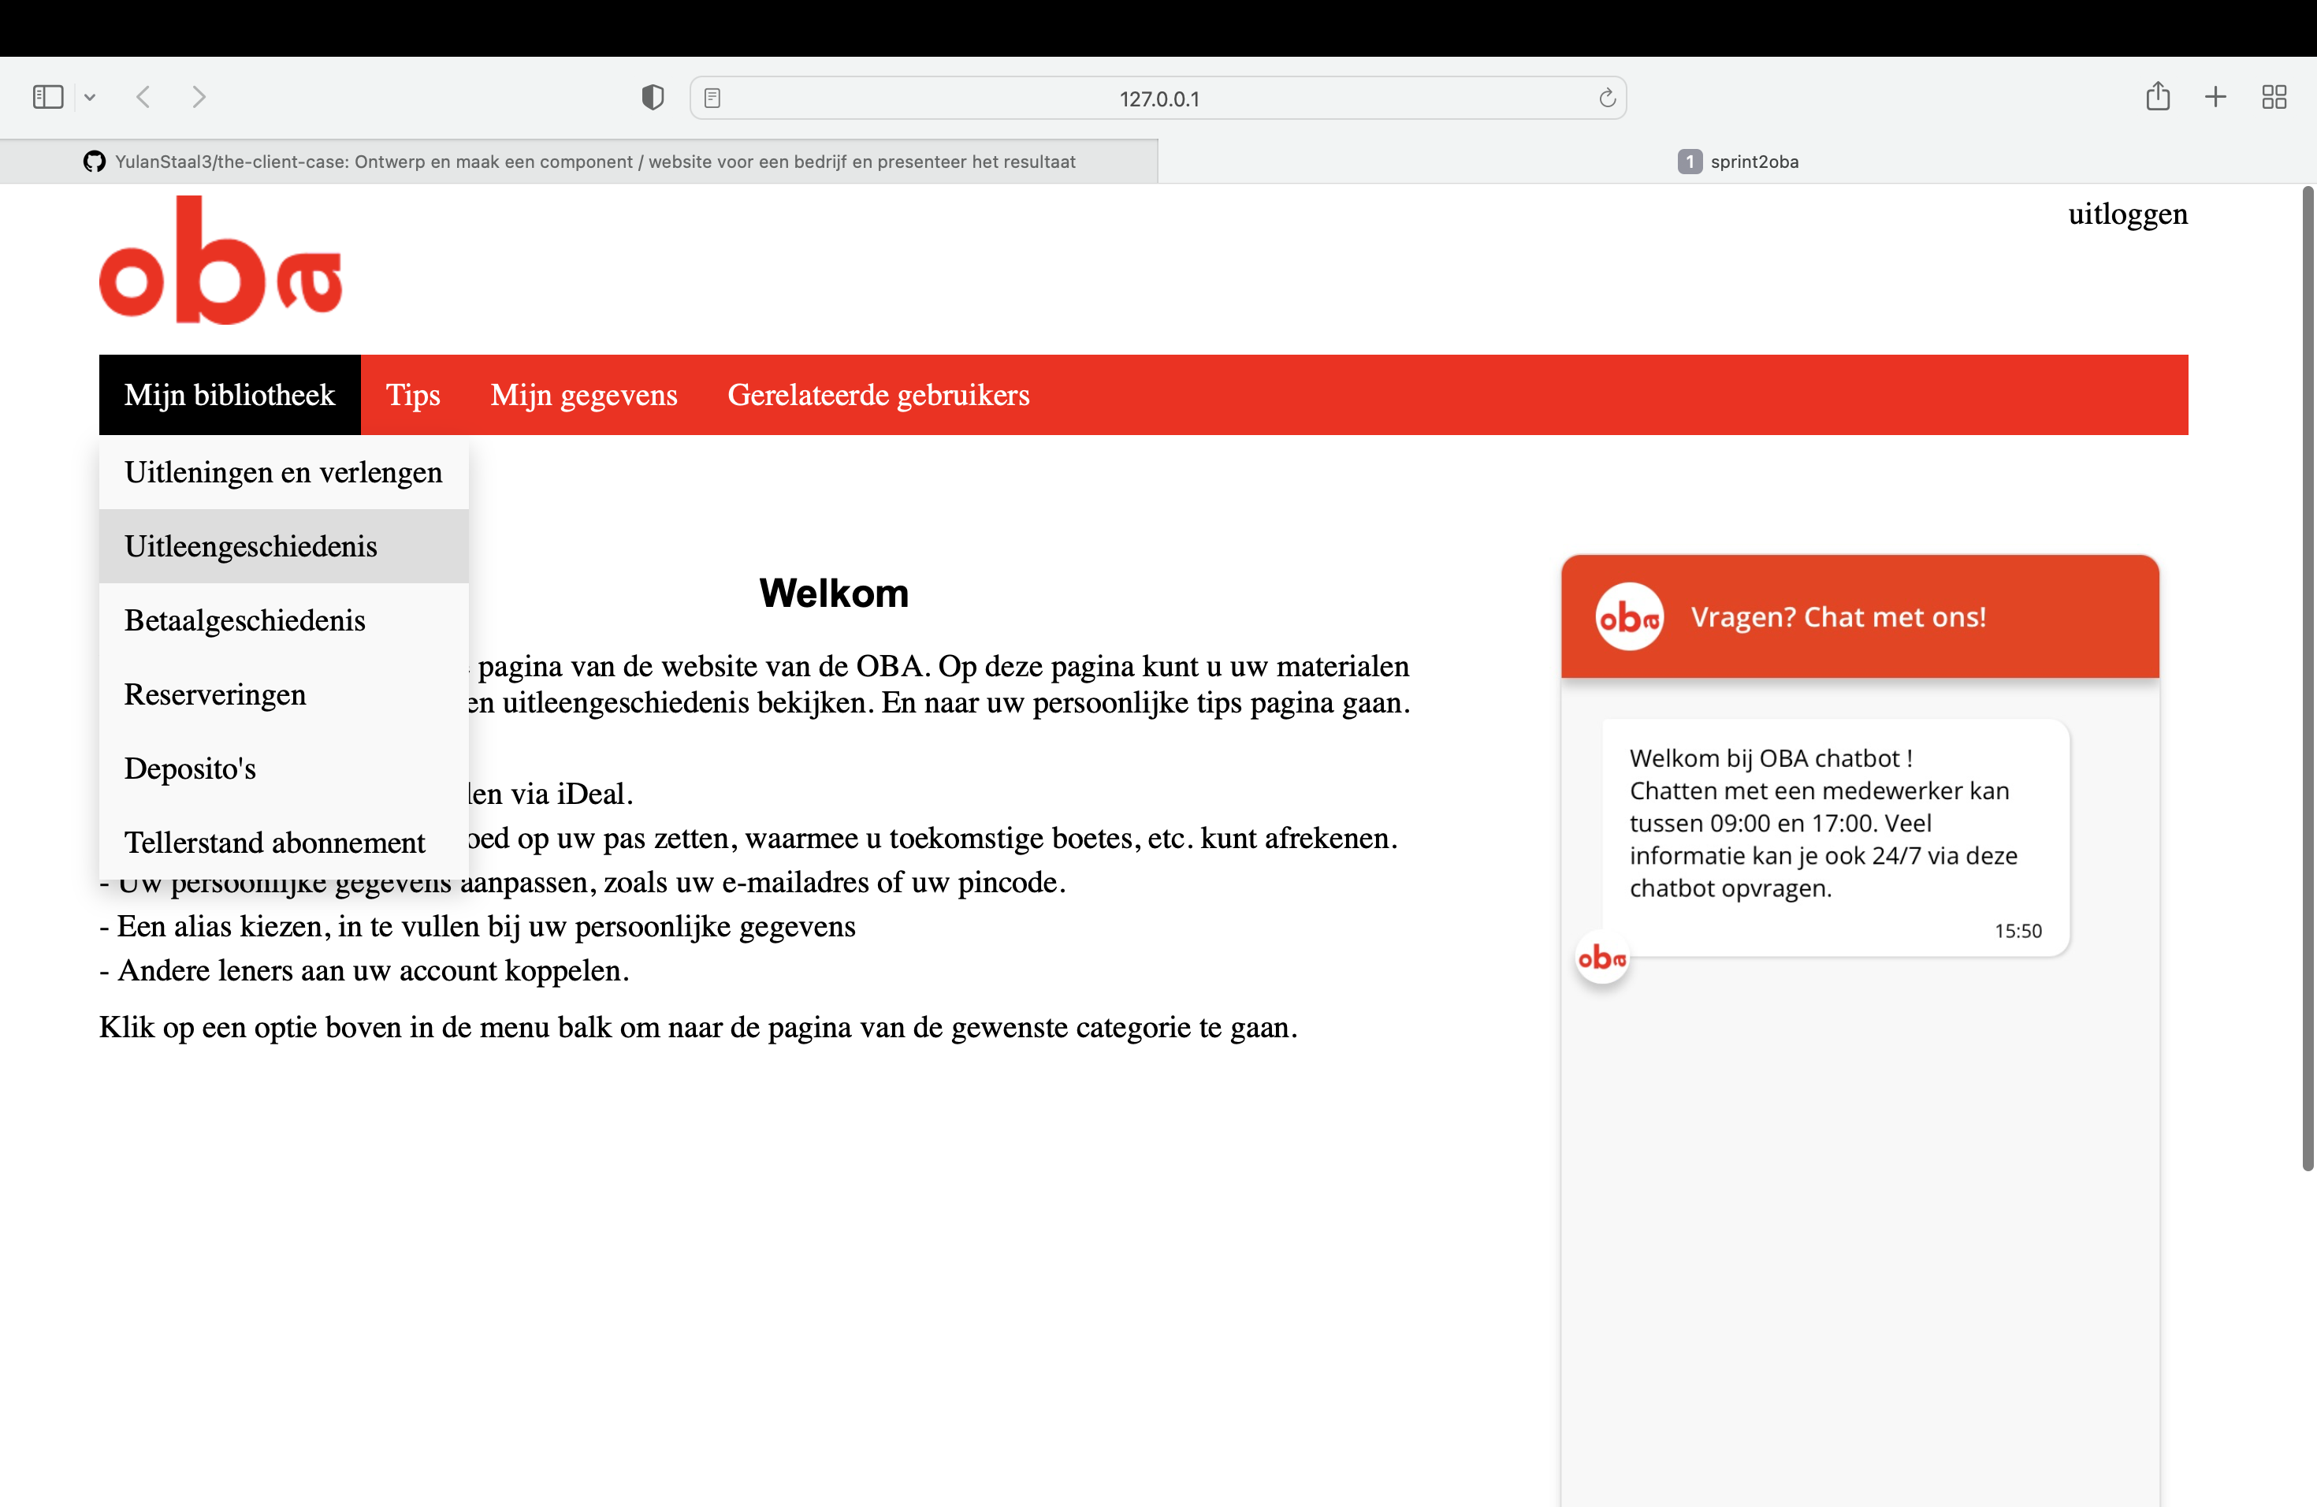Select the Tips menu item
The width and height of the screenshot is (2317, 1507).
click(x=413, y=394)
